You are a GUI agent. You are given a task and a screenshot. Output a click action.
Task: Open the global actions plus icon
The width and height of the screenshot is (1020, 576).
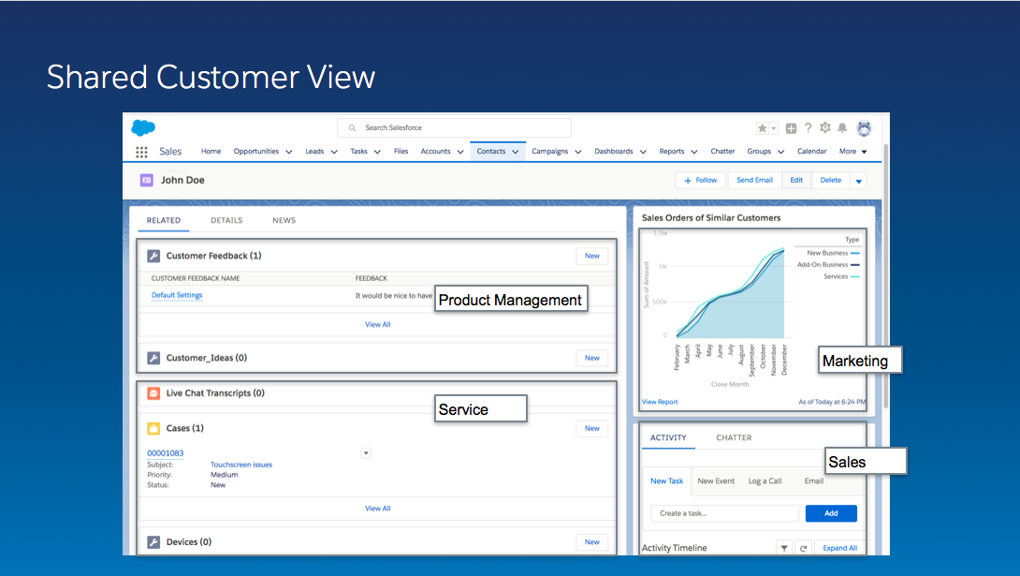tap(791, 128)
